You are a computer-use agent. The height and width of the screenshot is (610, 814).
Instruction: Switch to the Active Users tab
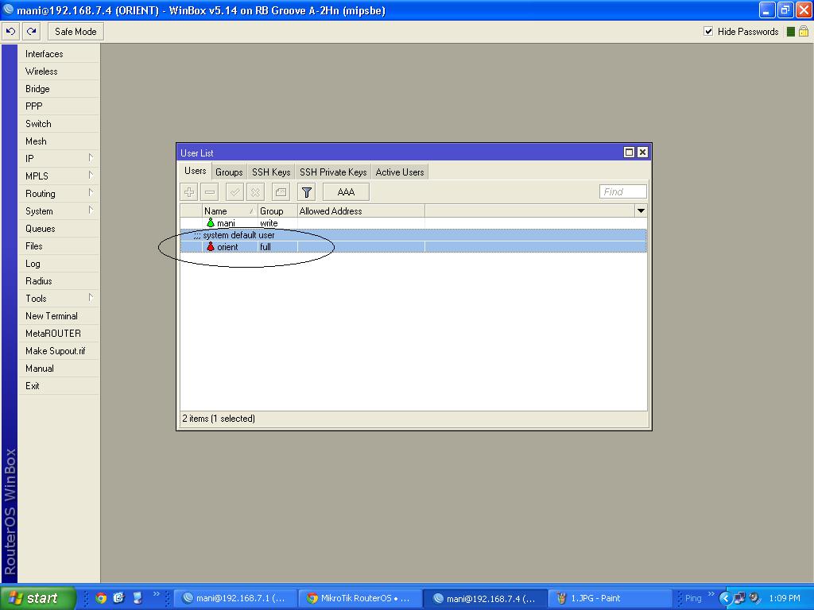pos(400,172)
